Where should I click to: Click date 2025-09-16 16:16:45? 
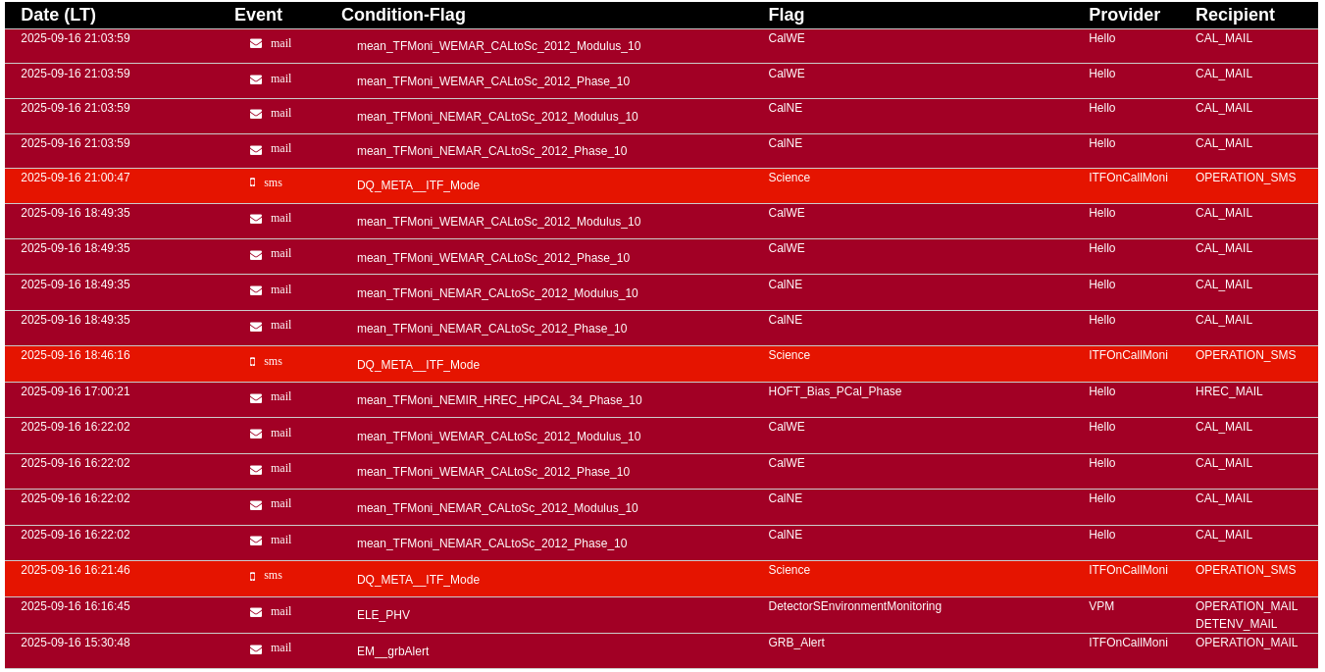click(x=76, y=606)
